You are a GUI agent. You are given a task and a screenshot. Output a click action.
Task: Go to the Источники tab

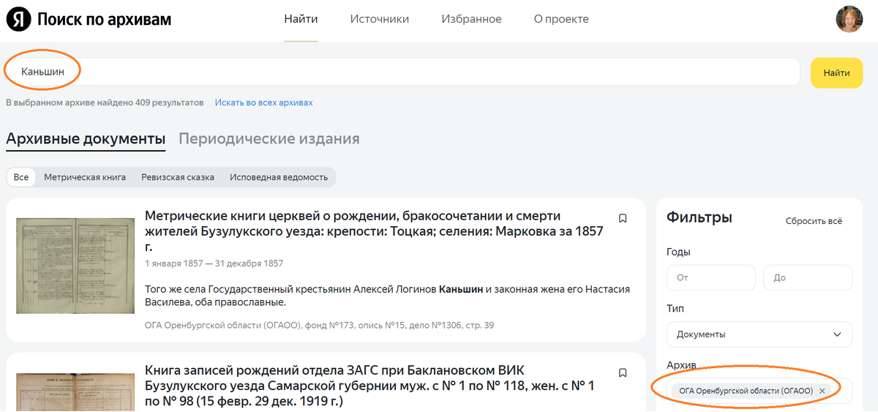[x=380, y=19]
